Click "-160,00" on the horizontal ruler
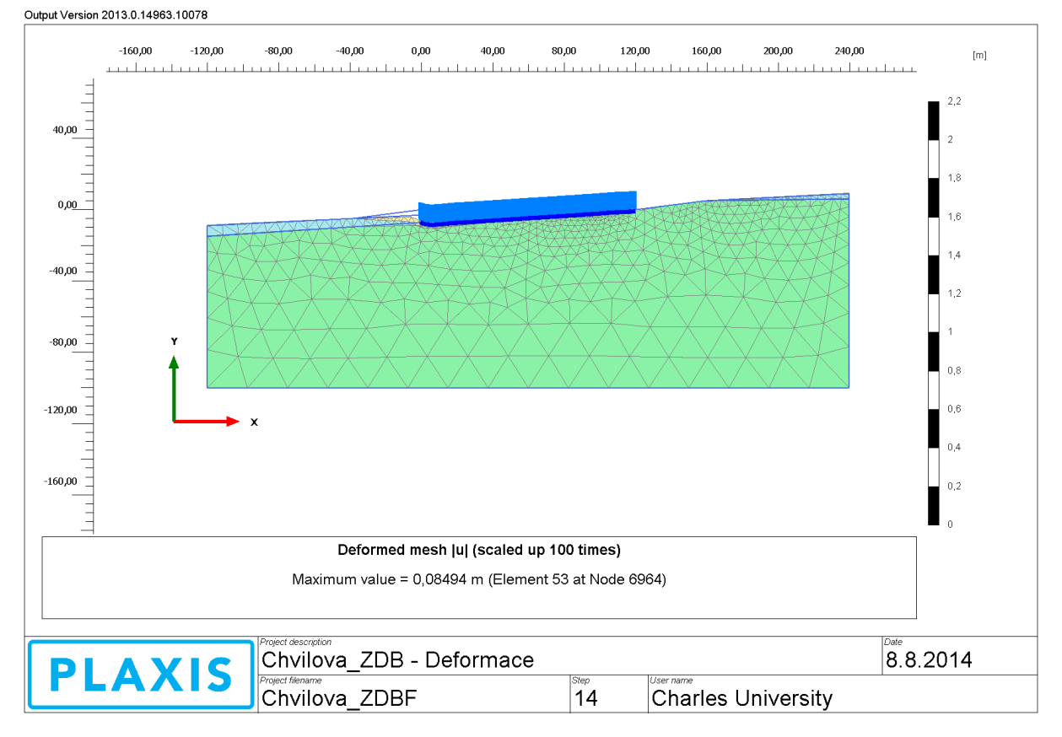 point(136,51)
